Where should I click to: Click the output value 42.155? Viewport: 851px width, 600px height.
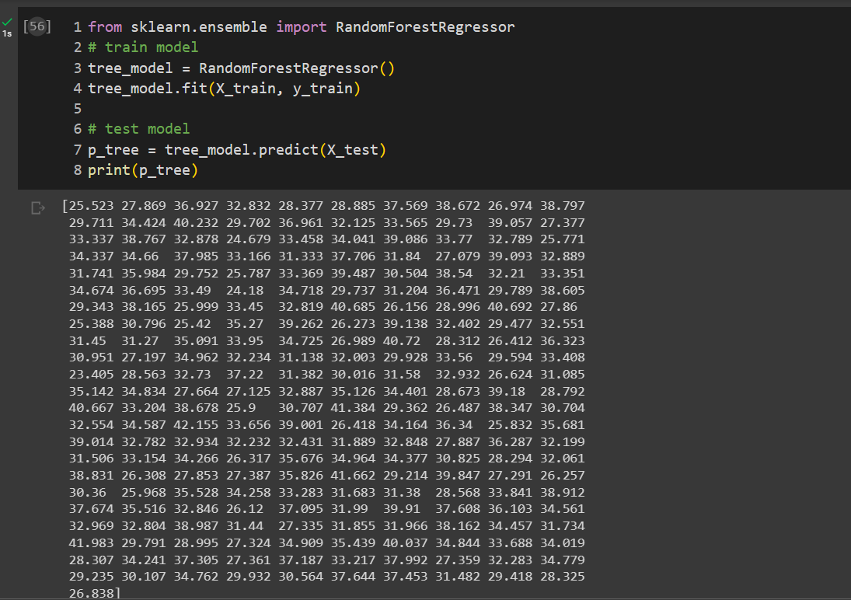point(196,424)
